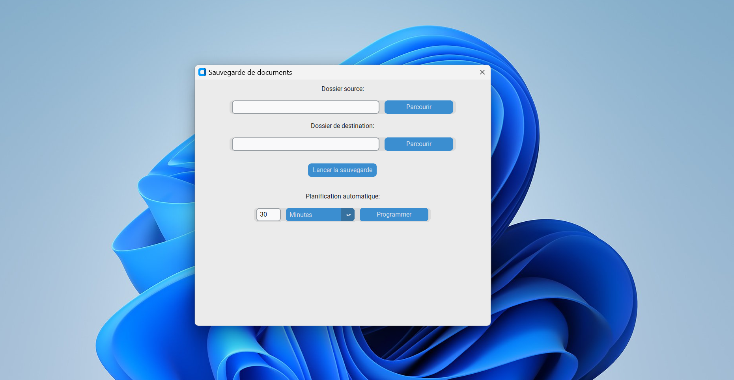The height and width of the screenshot is (380, 734).
Task: Expand the time unit list via chevron arrow
Action: (348, 215)
